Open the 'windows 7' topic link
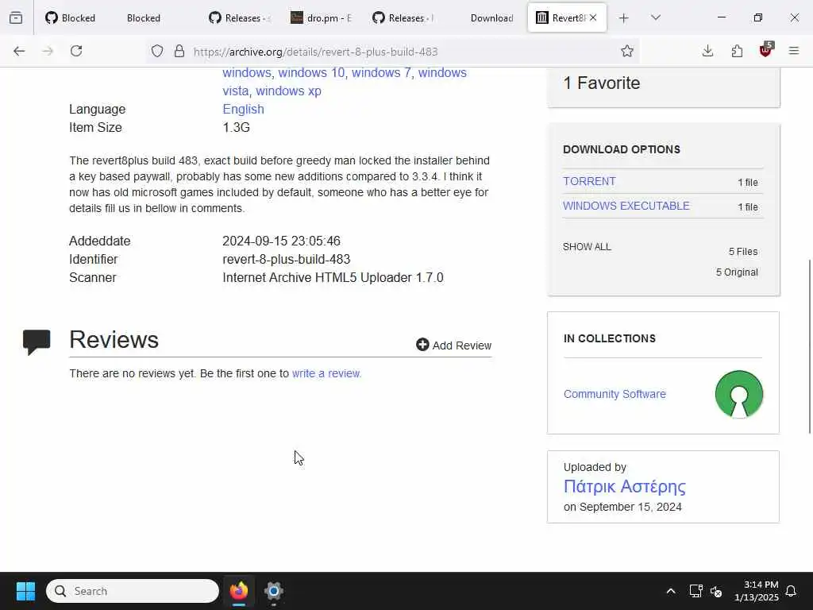Image resolution: width=813 pixels, height=610 pixels. [x=381, y=72]
